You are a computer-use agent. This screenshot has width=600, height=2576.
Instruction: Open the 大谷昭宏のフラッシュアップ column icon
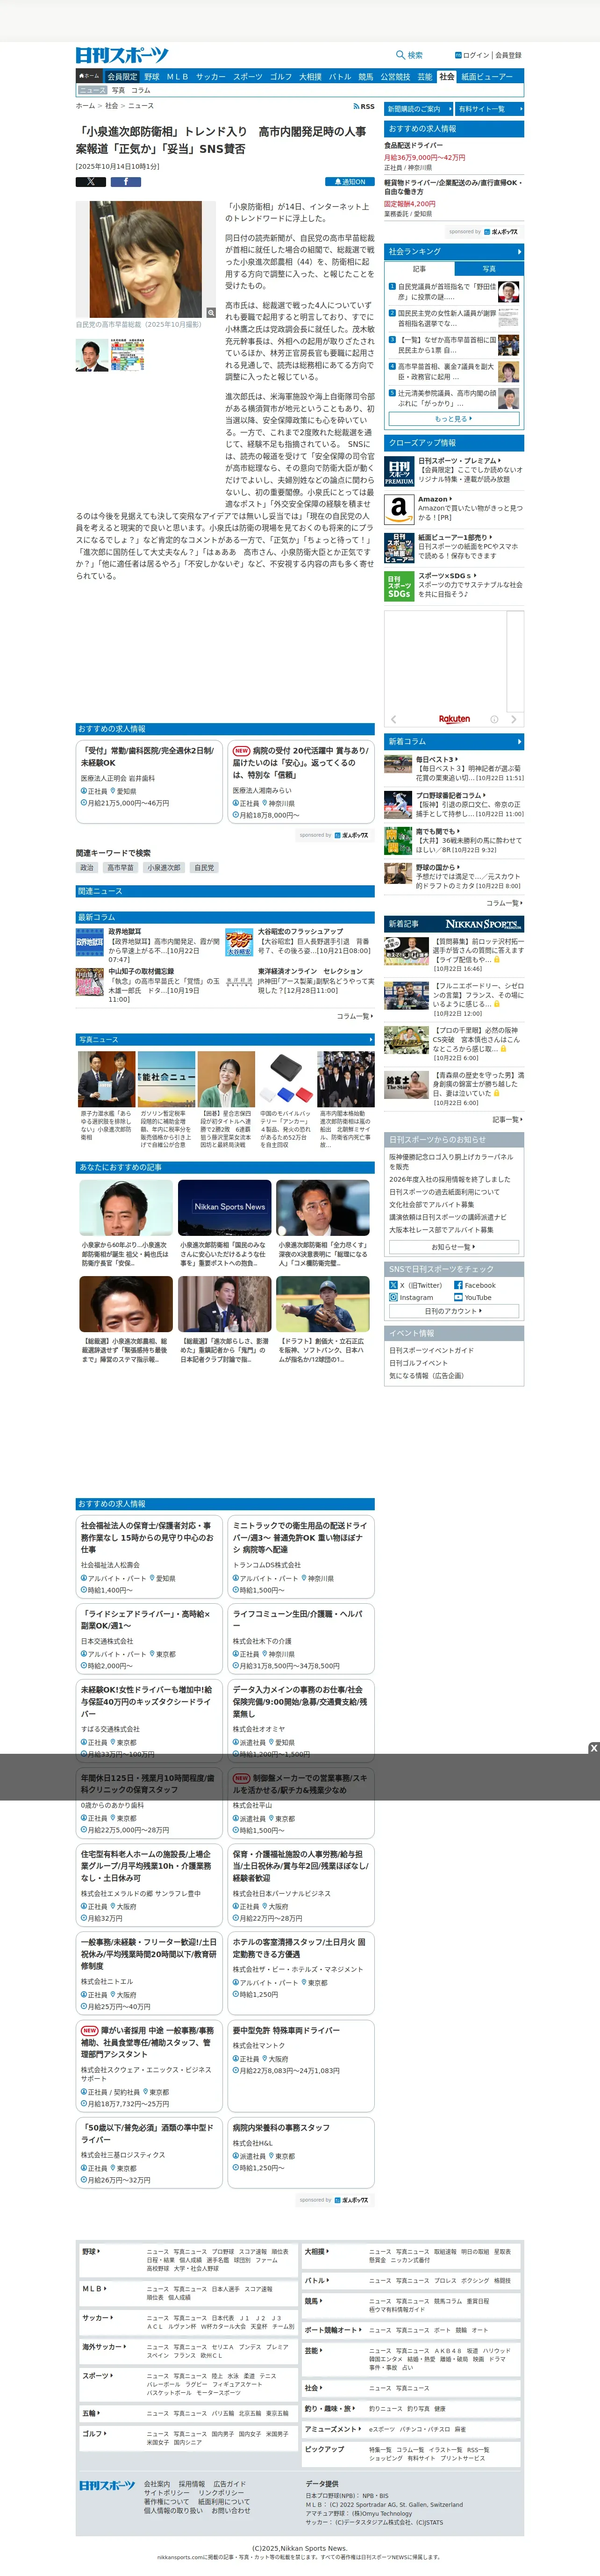point(239,941)
